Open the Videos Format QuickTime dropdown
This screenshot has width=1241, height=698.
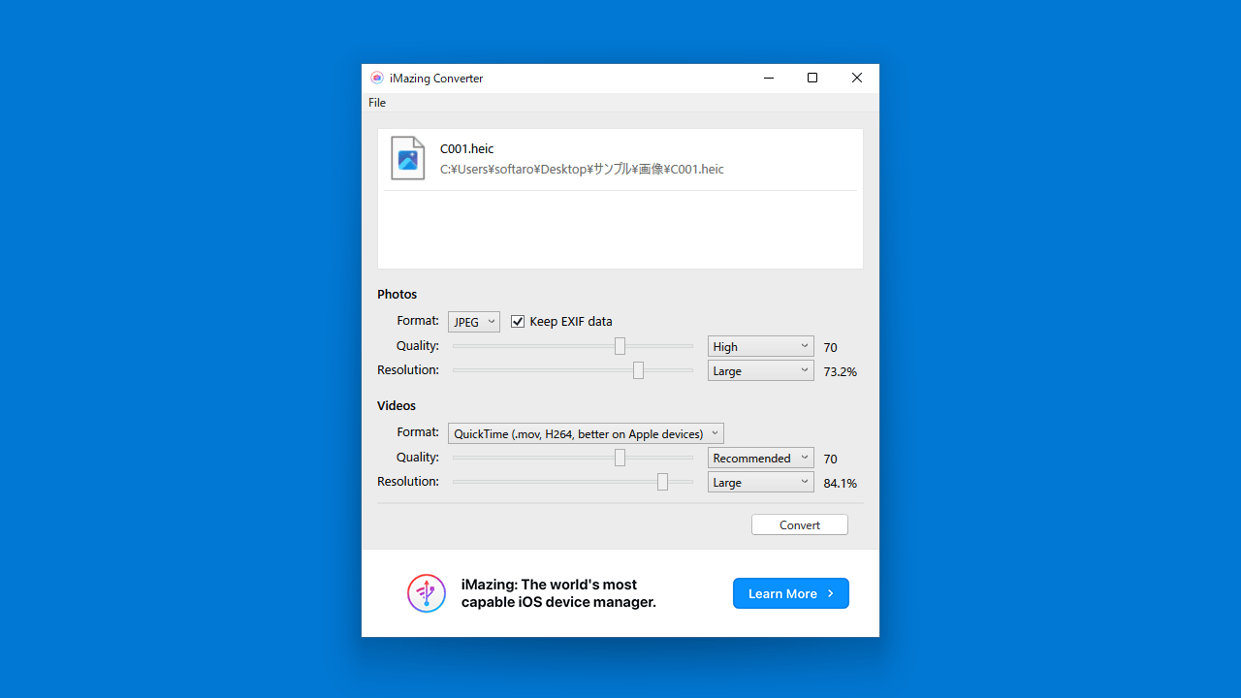tap(586, 433)
